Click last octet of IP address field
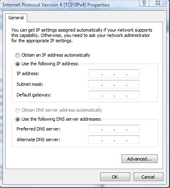Image resolution: width=170 pixels, height=188 pixels. tap(133, 73)
